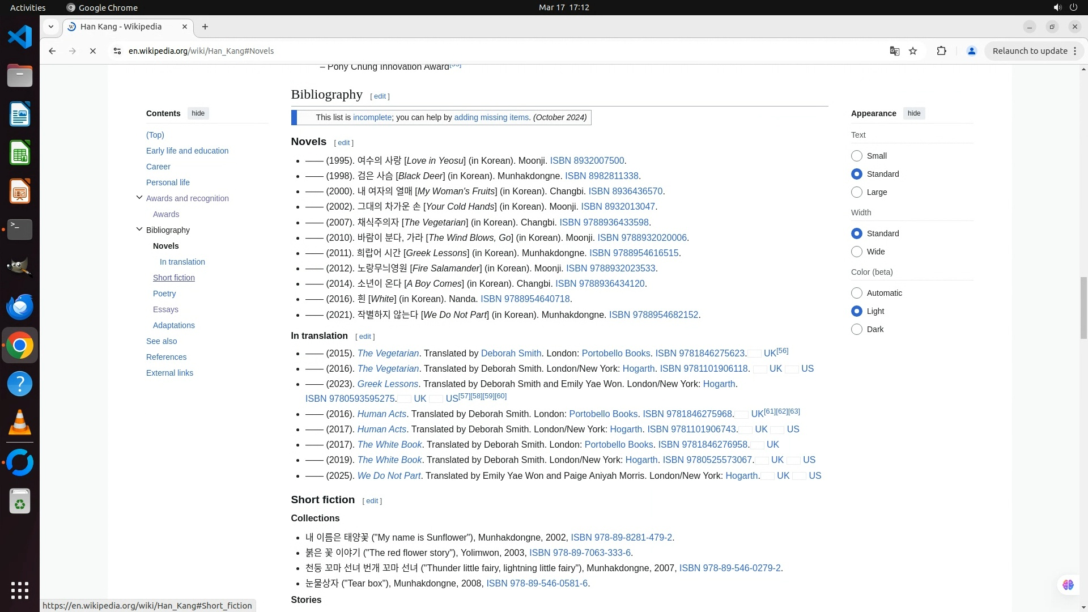Collapse the Bibliography section in Contents
Viewport: 1088px width, 612px height.
(x=139, y=229)
